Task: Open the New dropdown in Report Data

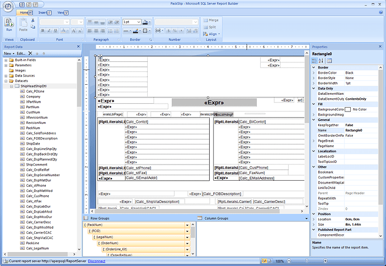Action: point(9,53)
